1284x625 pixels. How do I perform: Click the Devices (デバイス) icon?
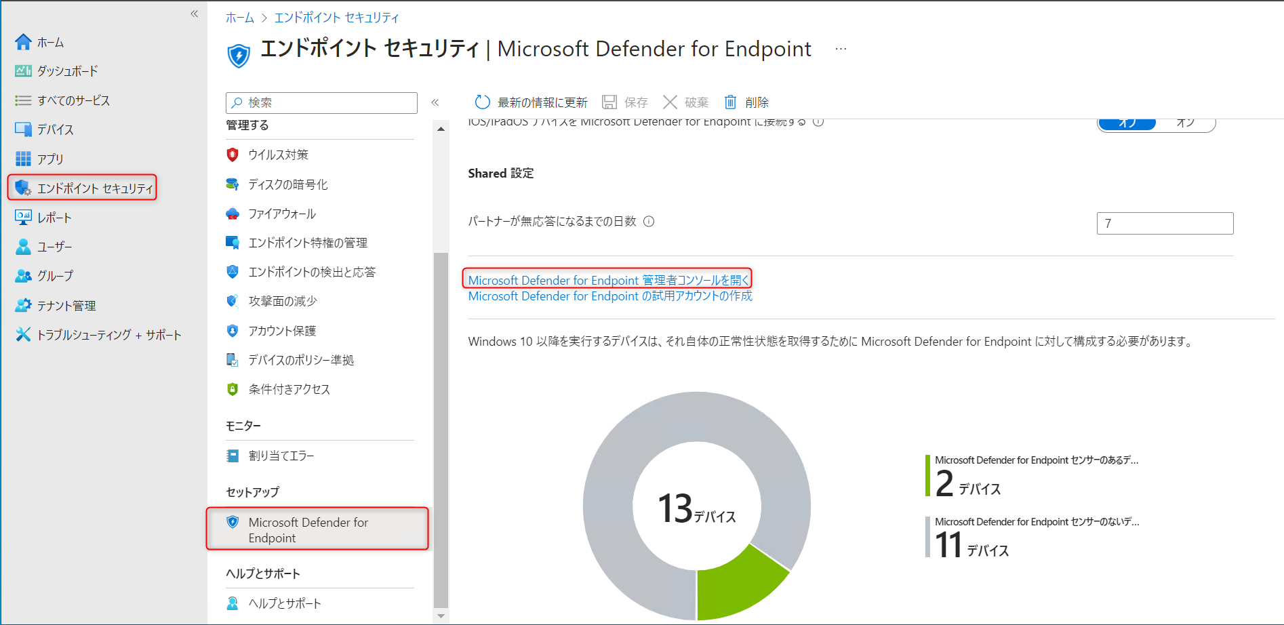pos(23,129)
